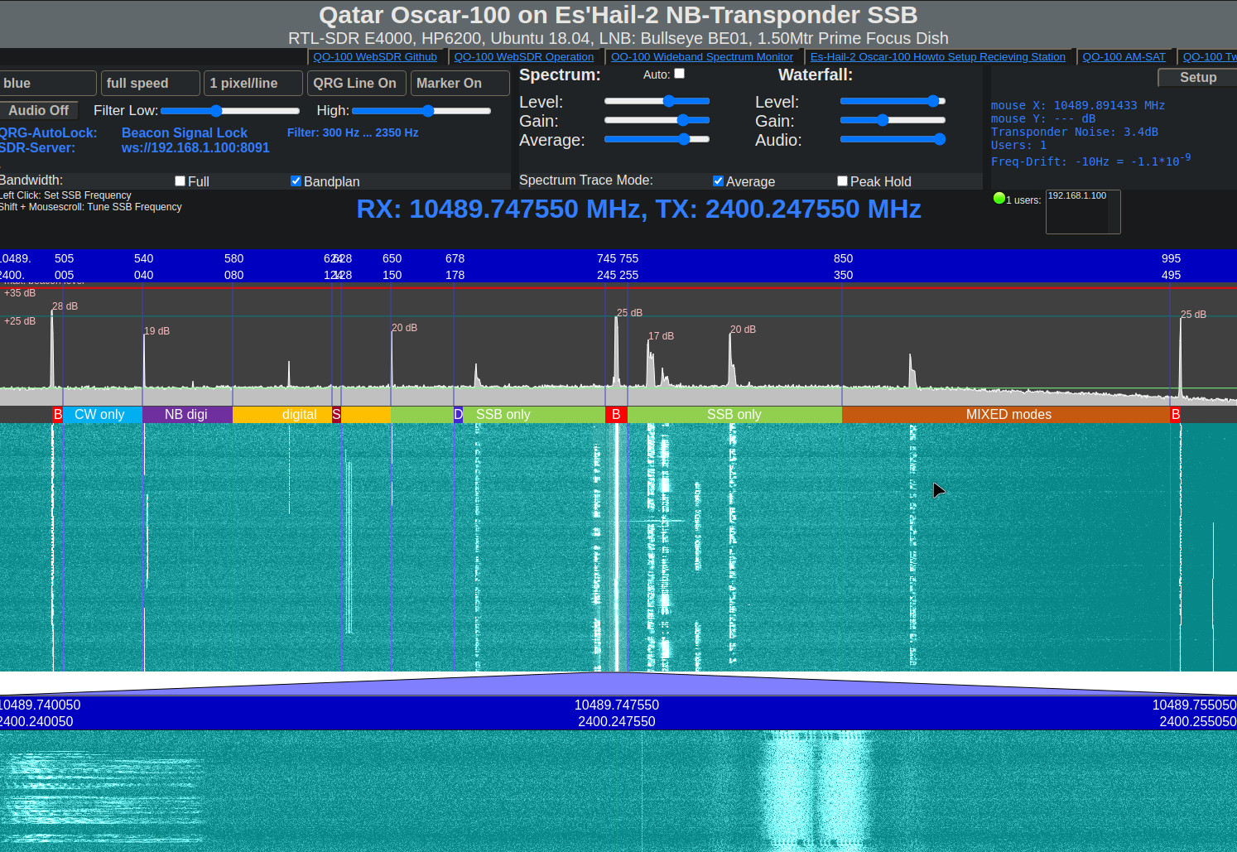The height and width of the screenshot is (852, 1237).
Task: Open QO-100 AM-SAT link
Action: coord(1124,57)
